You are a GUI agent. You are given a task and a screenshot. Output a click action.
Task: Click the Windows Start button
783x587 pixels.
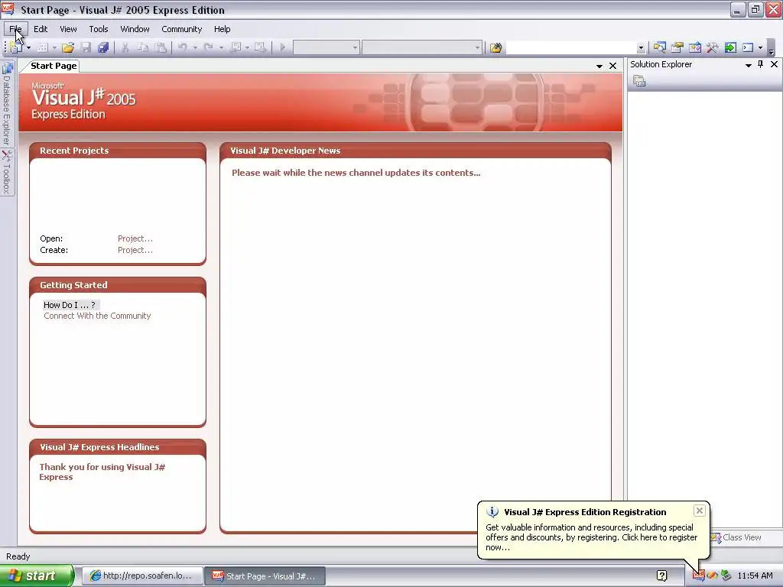37,576
